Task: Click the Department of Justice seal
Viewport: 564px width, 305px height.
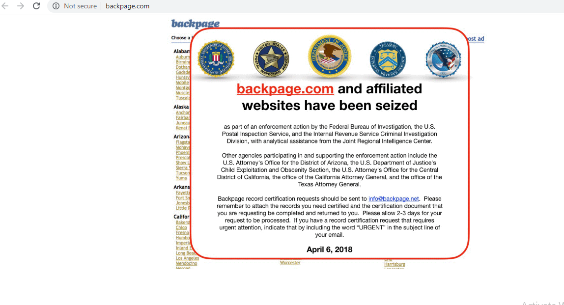Action: [330, 56]
